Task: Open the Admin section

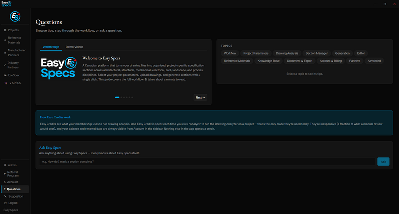Action: pyautogui.click(x=12, y=165)
